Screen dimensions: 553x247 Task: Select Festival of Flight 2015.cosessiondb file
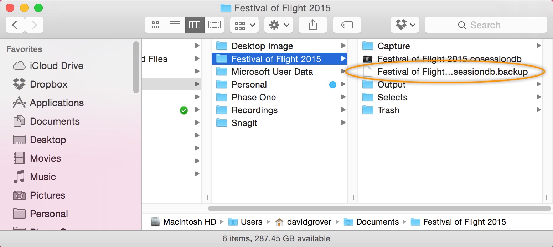tap(450, 59)
